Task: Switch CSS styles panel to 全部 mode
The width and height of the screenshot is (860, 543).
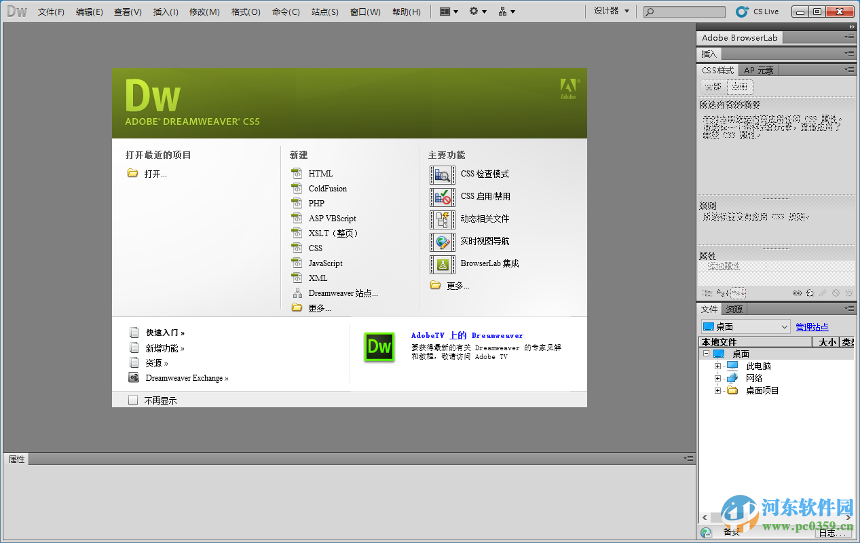Action: pos(712,87)
